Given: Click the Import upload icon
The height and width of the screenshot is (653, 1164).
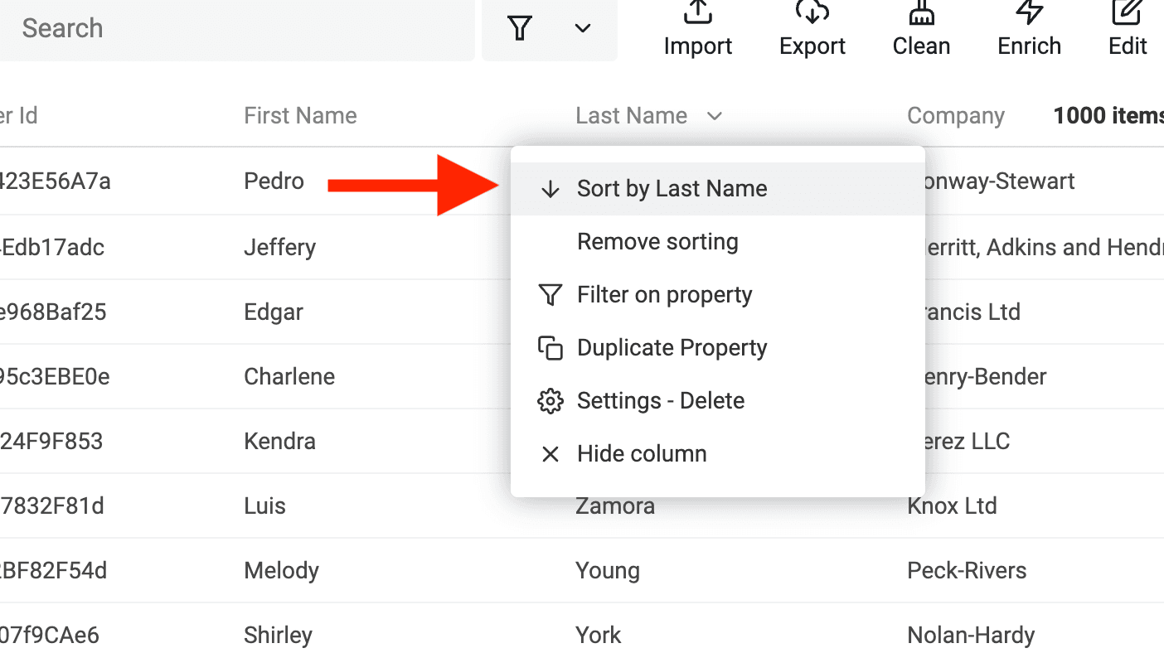Looking at the screenshot, I should point(697,12).
